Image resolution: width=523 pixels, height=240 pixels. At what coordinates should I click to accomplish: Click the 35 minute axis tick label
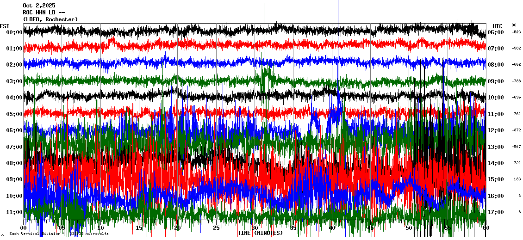click(293, 228)
